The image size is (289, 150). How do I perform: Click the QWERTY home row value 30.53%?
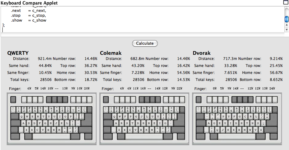[x=91, y=73]
